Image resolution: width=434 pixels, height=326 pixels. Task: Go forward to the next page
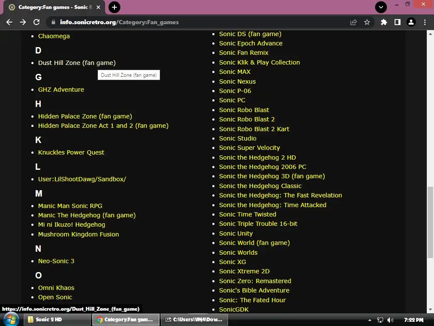(x=23, y=22)
